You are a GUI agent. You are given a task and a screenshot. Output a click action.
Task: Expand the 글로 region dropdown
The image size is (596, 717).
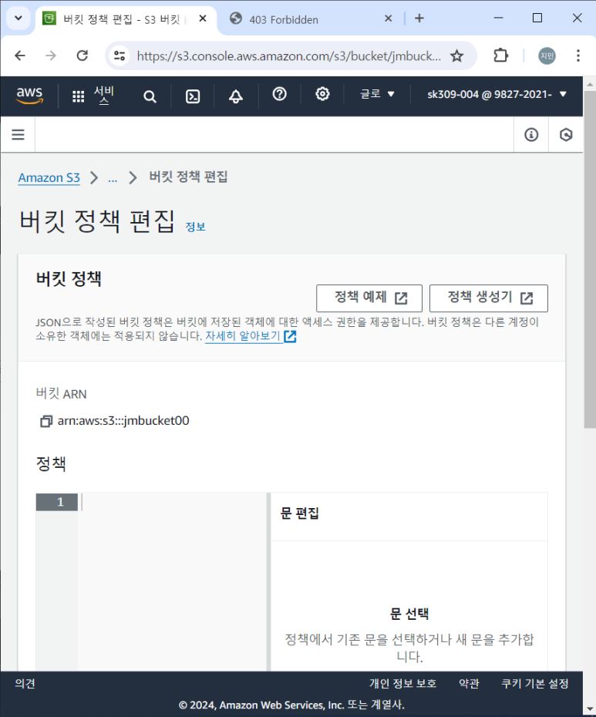pos(377,94)
